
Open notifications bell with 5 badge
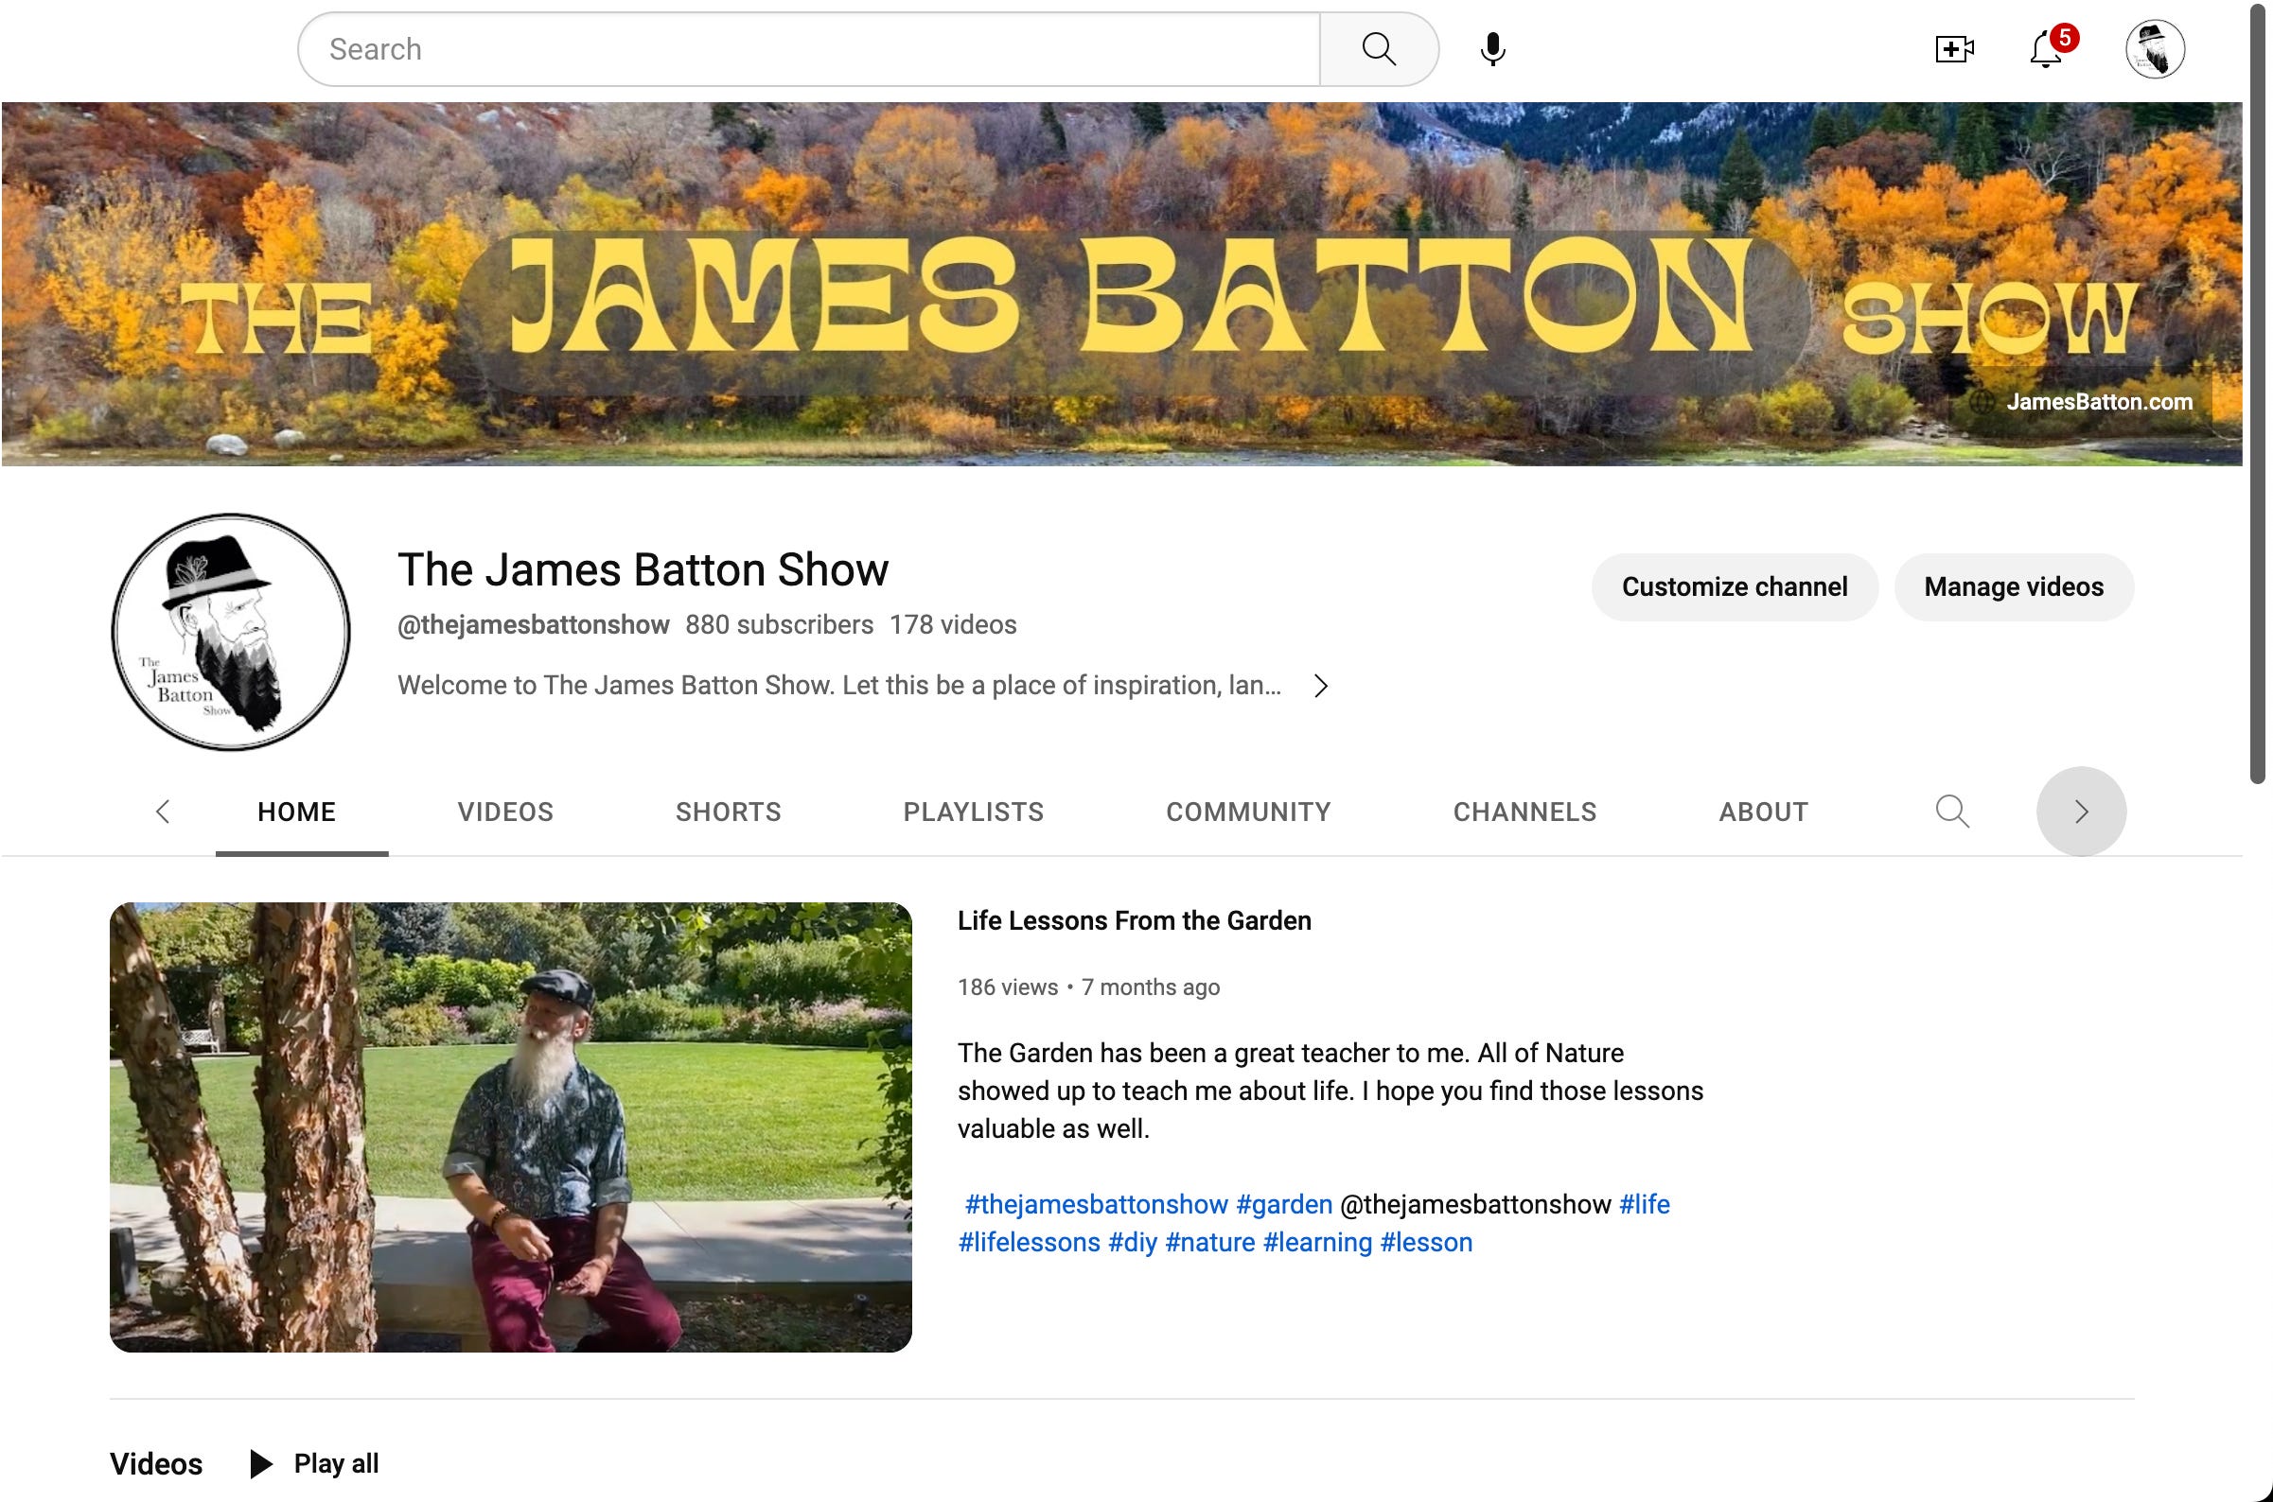pos(2046,49)
